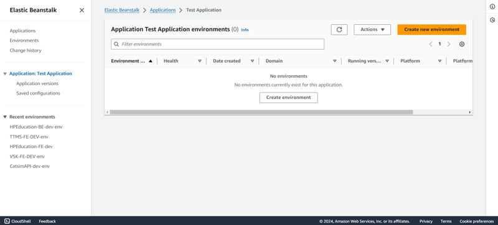Click the info circle icon at top right
498x225 pixels.
tap(492, 7)
